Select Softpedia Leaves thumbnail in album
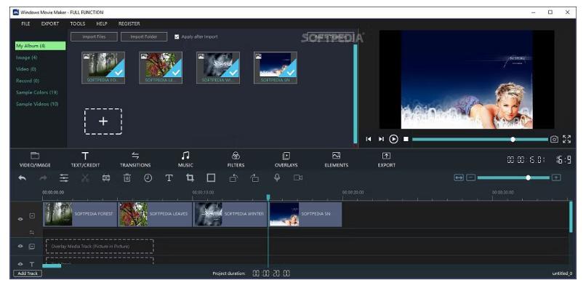Screen dimensions: 586x291 (x=161, y=68)
